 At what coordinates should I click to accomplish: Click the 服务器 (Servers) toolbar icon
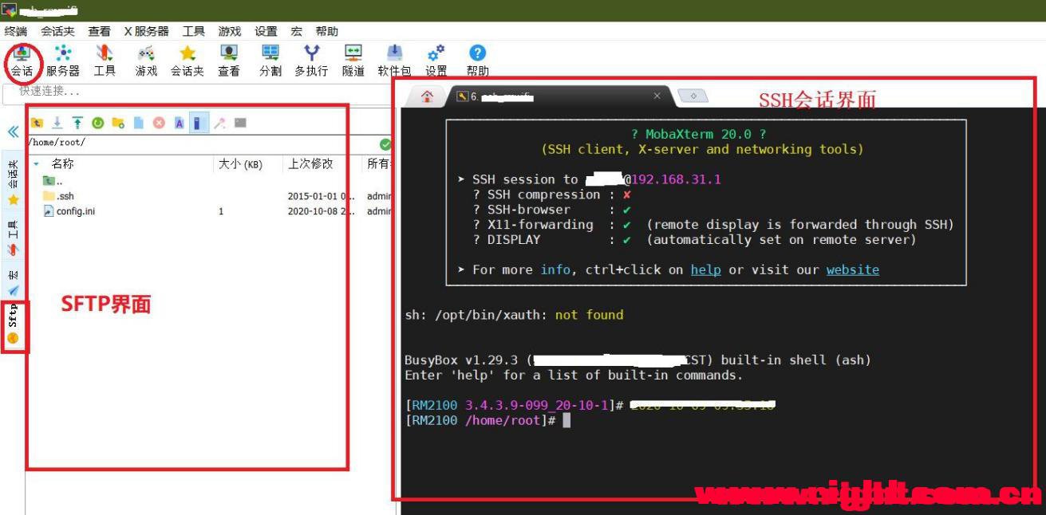point(62,61)
